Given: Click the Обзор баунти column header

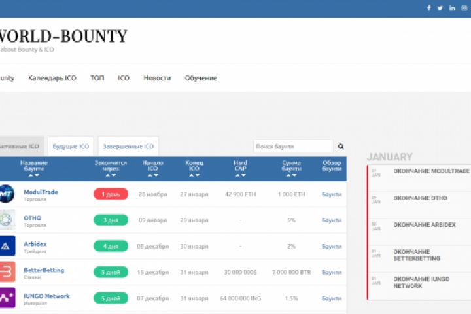Looking at the screenshot, I should click(x=332, y=166).
